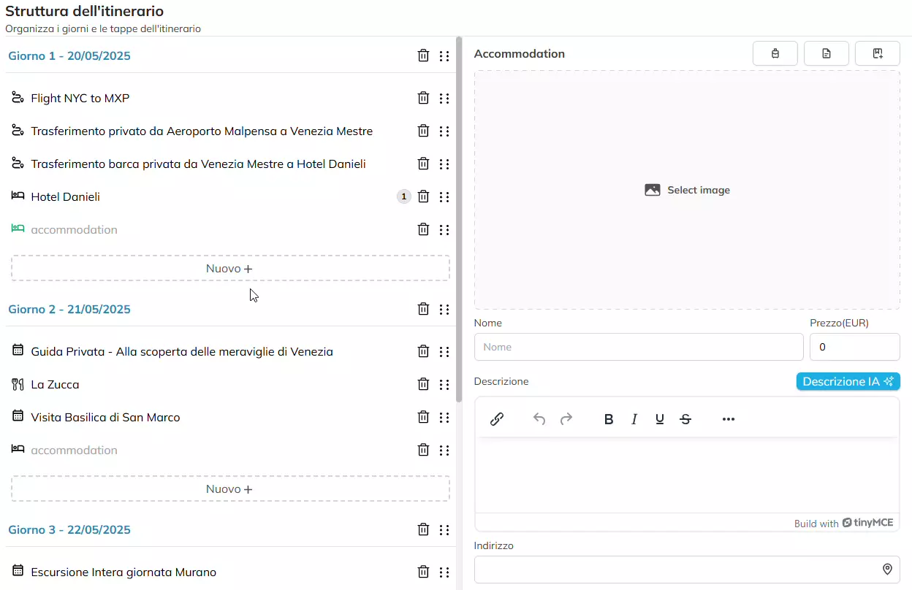Click the document icon button in Accommodation header
Viewport: 912px width, 590px height.
pyautogui.click(x=826, y=53)
